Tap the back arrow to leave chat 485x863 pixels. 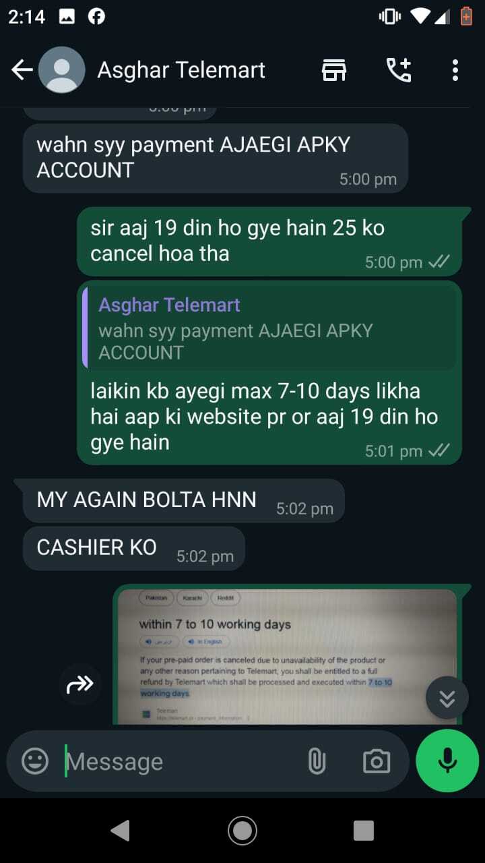22,69
